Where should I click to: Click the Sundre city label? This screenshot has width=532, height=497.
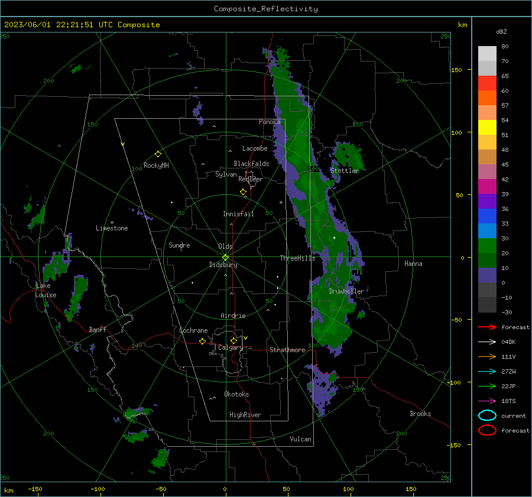(x=179, y=245)
